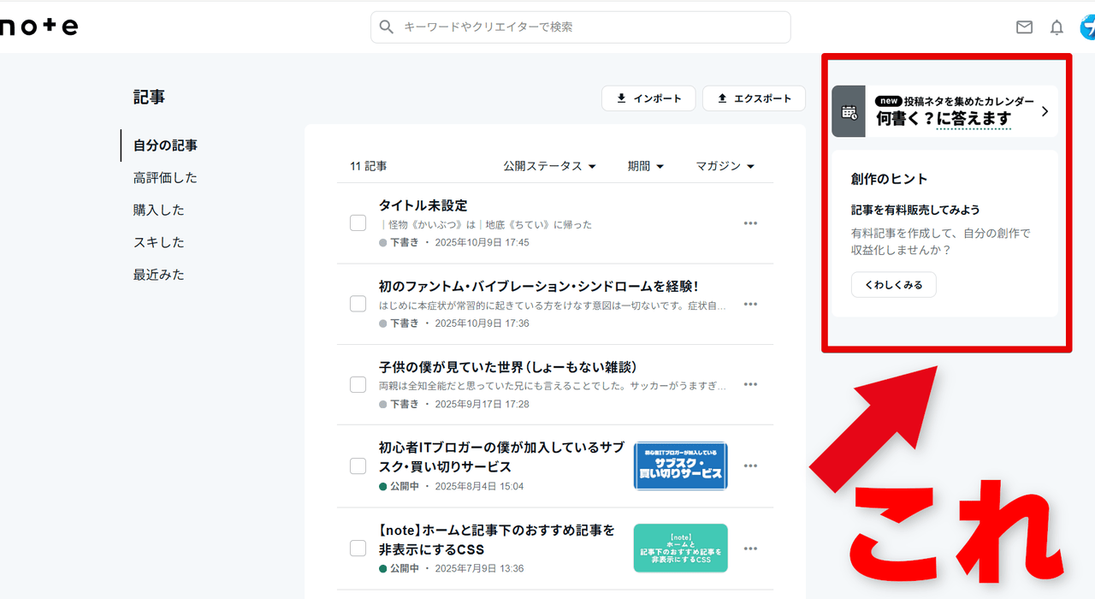1095x599 pixels.
Task: Open notifications bell icon
Action: (x=1057, y=27)
